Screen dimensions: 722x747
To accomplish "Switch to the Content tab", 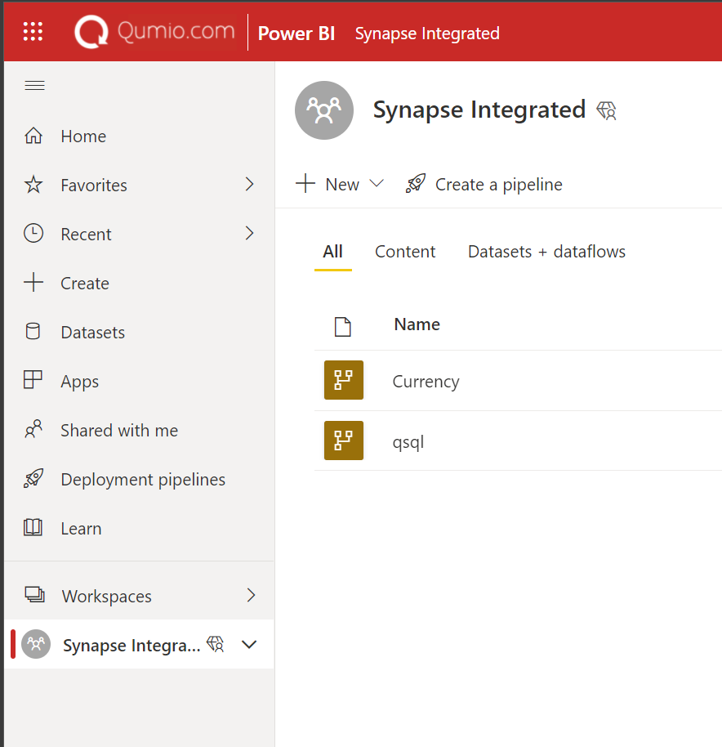I will [x=405, y=252].
